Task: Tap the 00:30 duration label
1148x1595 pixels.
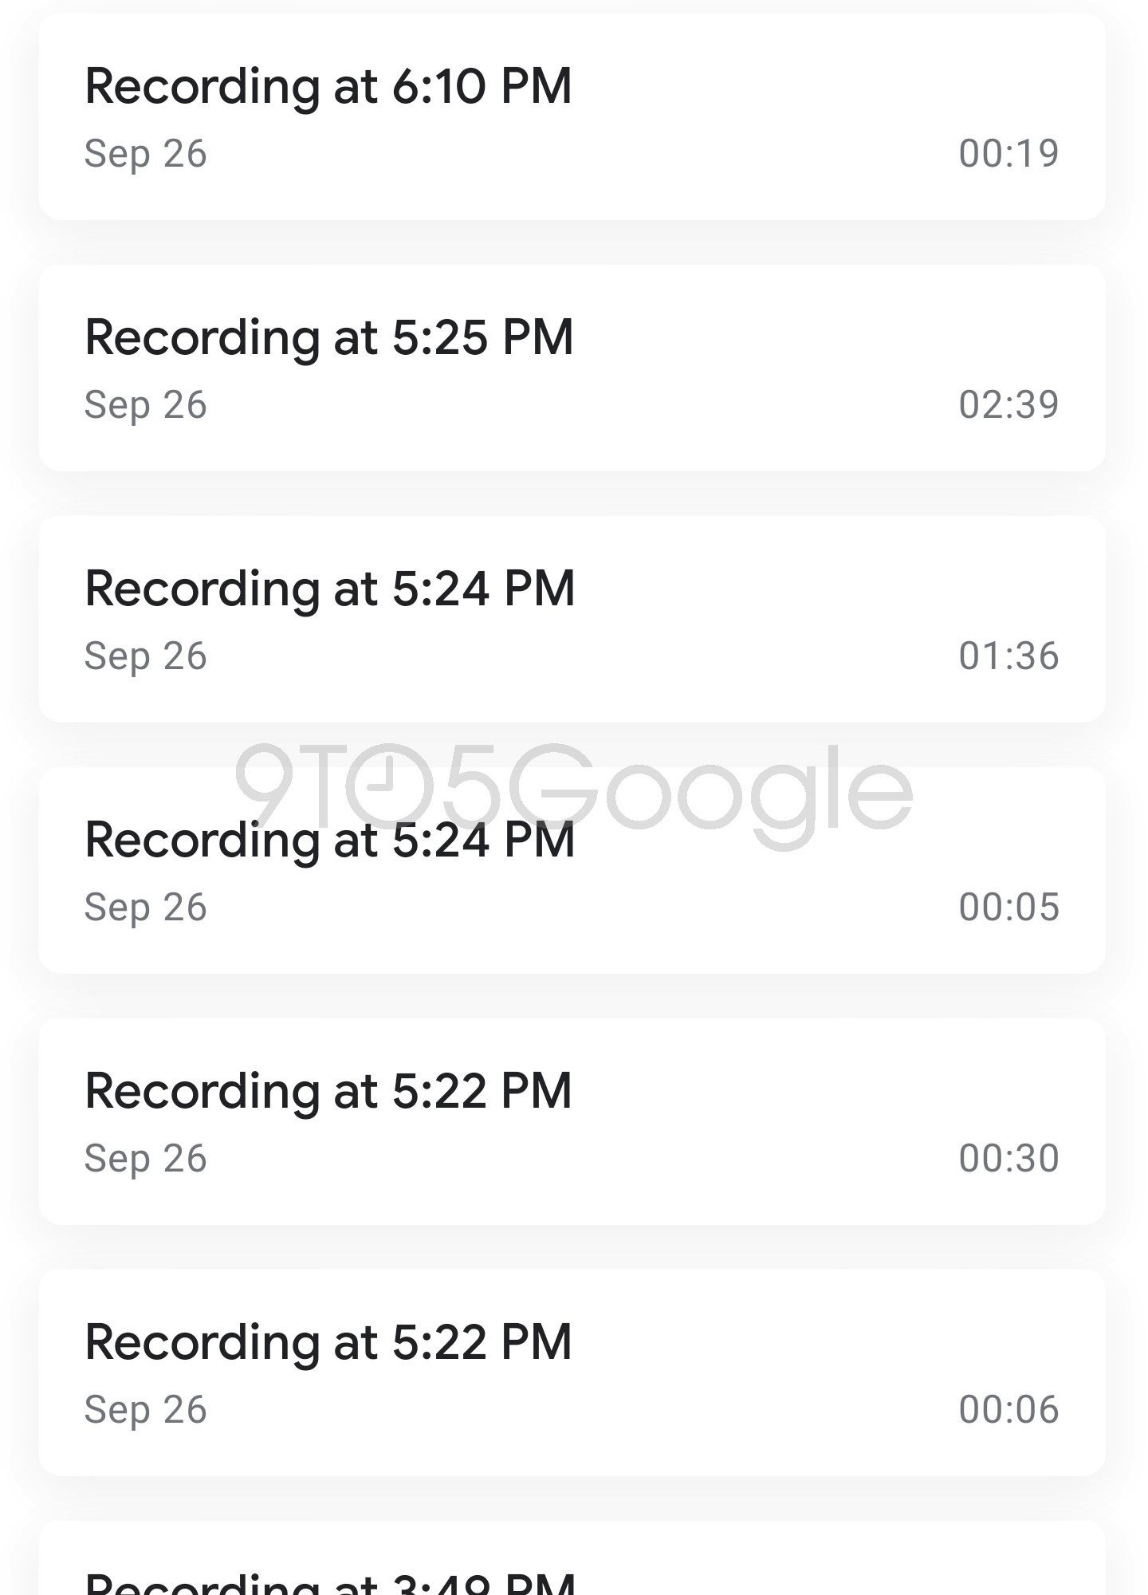Action: pos(1008,1158)
